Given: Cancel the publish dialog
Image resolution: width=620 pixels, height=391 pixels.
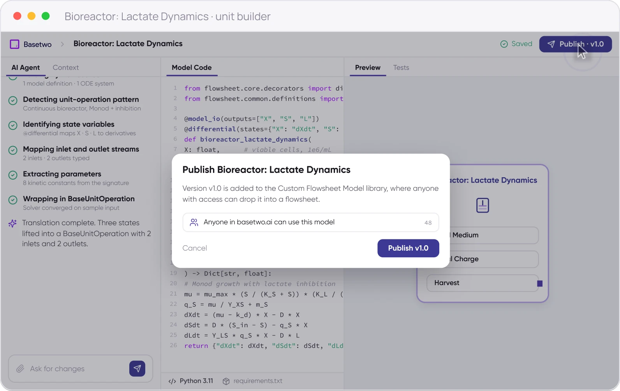Looking at the screenshot, I should (195, 248).
